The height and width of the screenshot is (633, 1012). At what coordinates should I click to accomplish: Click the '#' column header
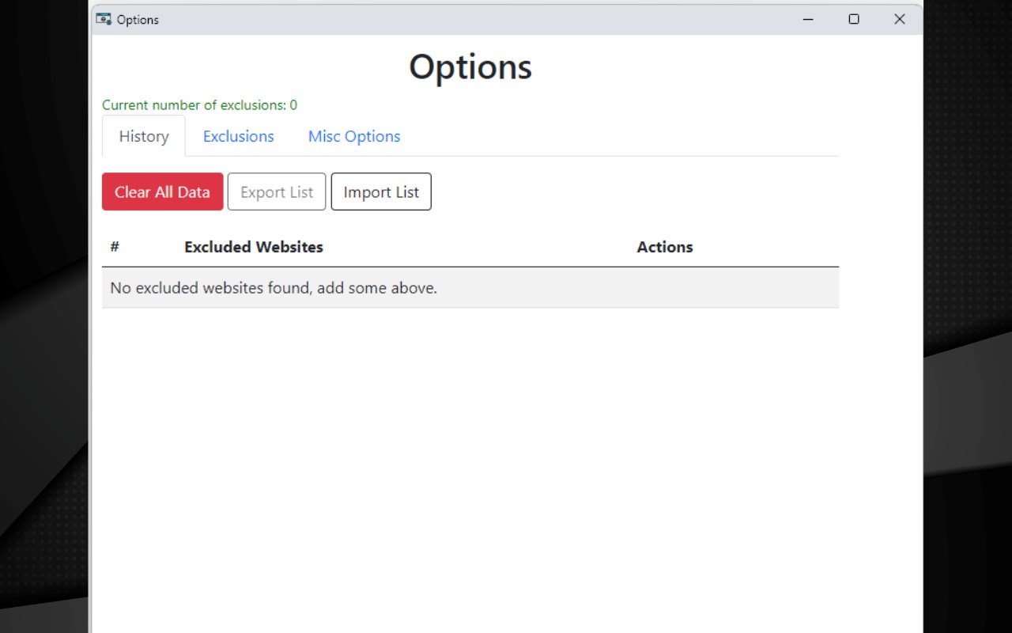coord(115,247)
